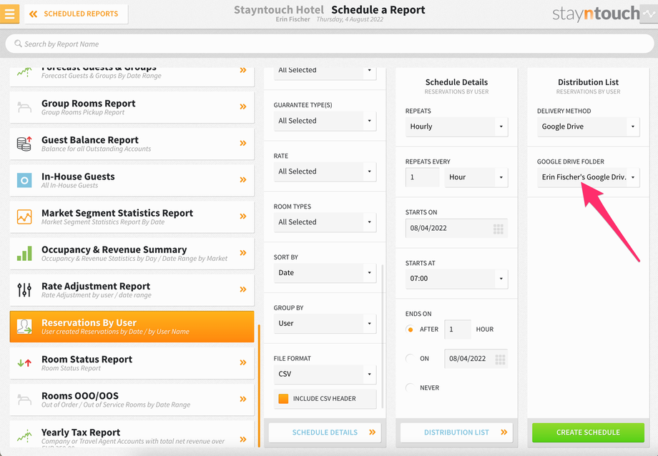Open the Google Drive Folder dropdown
Viewport: 658px width, 456px height.
[589, 177]
